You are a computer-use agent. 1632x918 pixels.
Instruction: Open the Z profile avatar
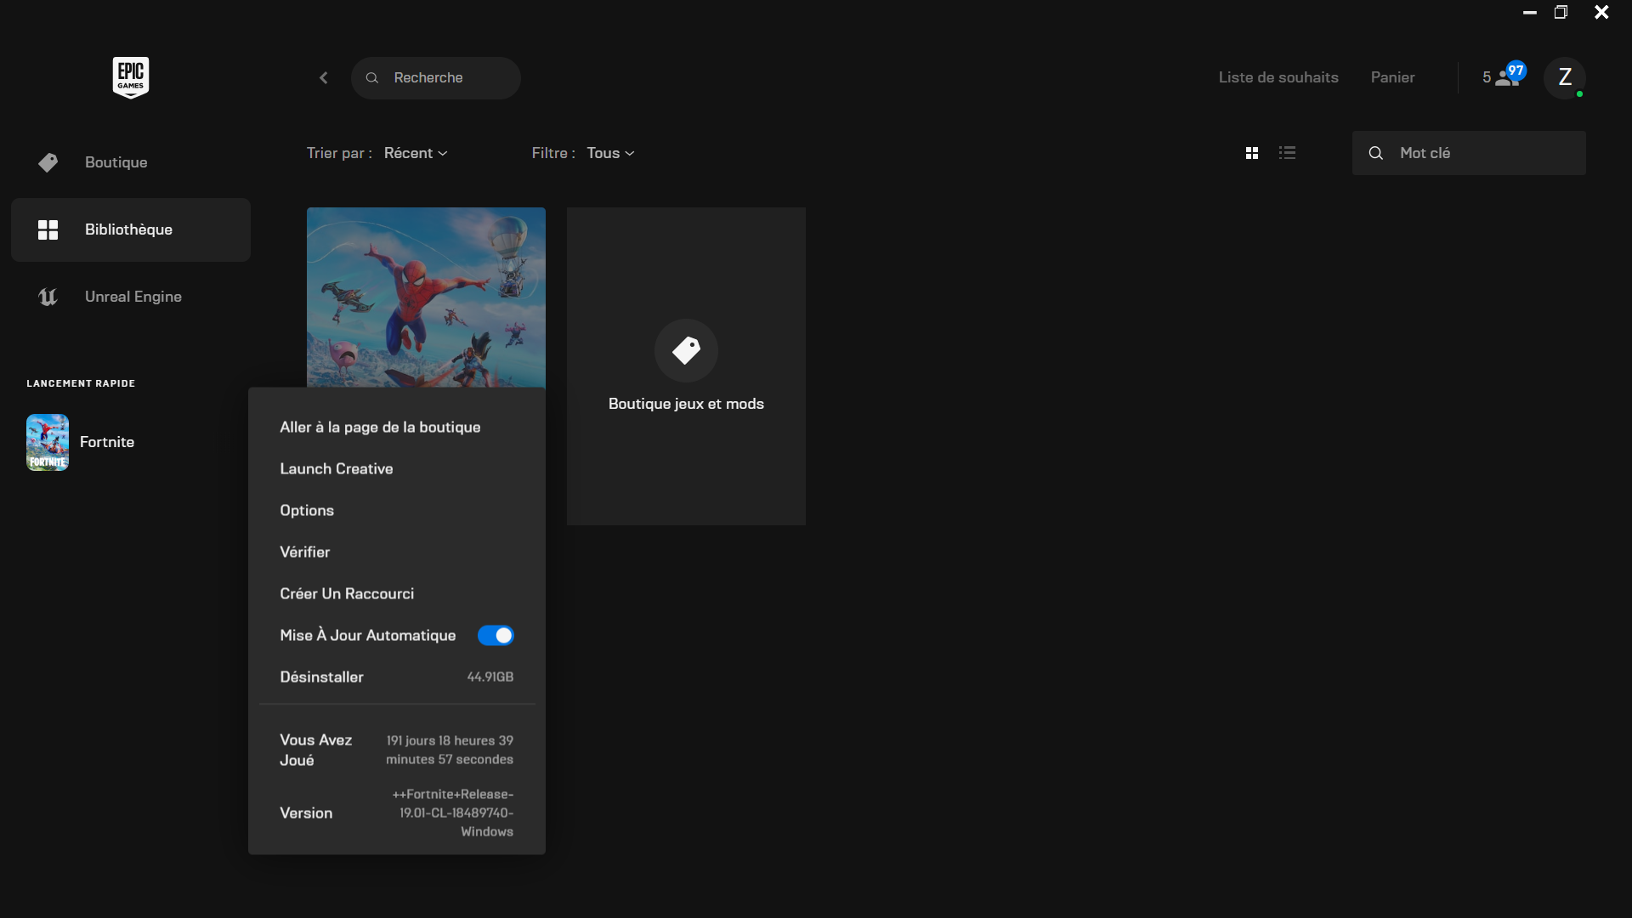pyautogui.click(x=1565, y=77)
